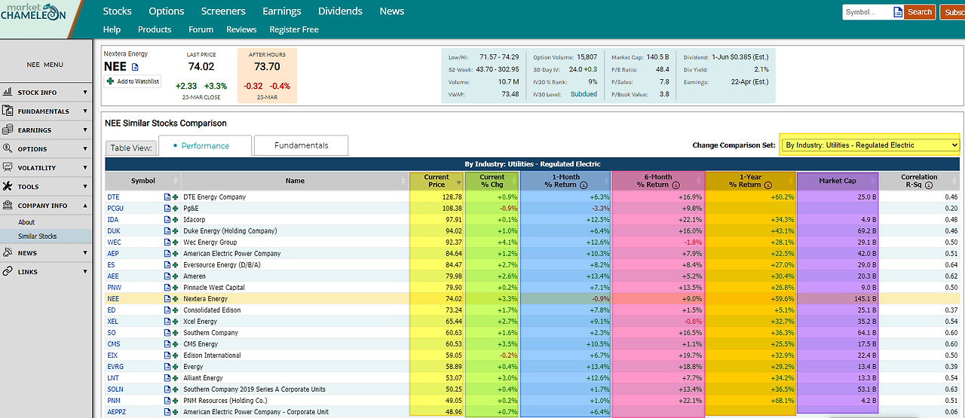Image resolution: width=965 pixels, height=418 pixels.
Task: Click into the Symbol search field
Action: tap(868, 12)
